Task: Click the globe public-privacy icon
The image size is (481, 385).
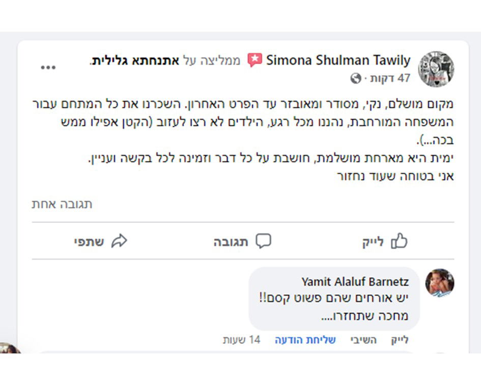Action: [x=356, y=78]
